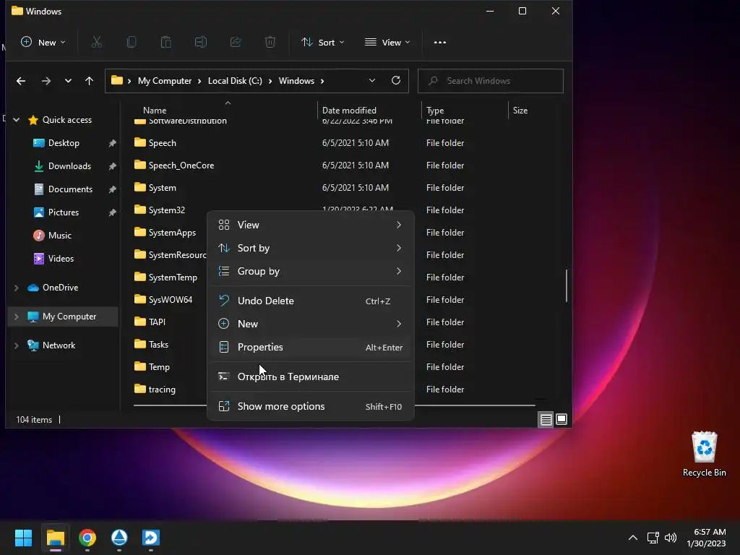Viewport: 740px width, 555px height.
Task: Click the Cut scissors icon in toolbar
Action: point(97,43)
